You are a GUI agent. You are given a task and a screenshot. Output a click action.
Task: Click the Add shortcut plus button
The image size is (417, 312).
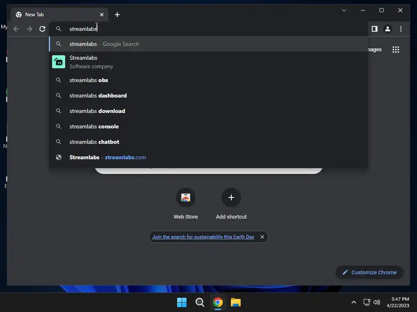[x=231, y=197]
